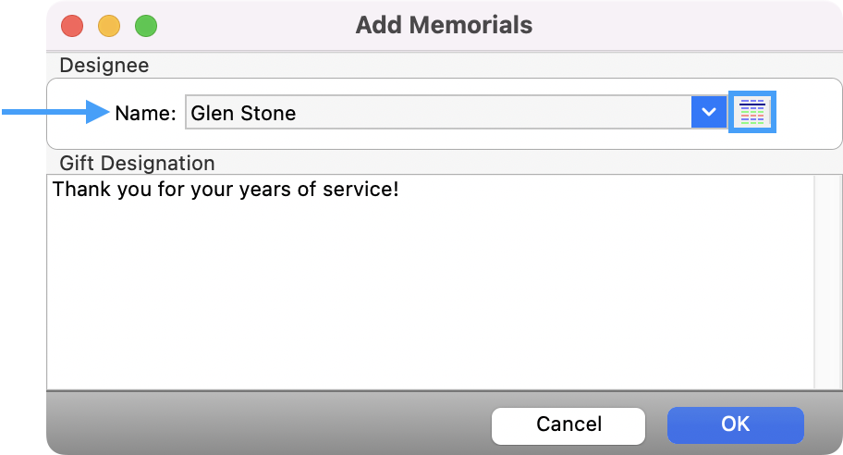Maximize the dialog with the green button
The image size is (843, 455).
[146, 25]
